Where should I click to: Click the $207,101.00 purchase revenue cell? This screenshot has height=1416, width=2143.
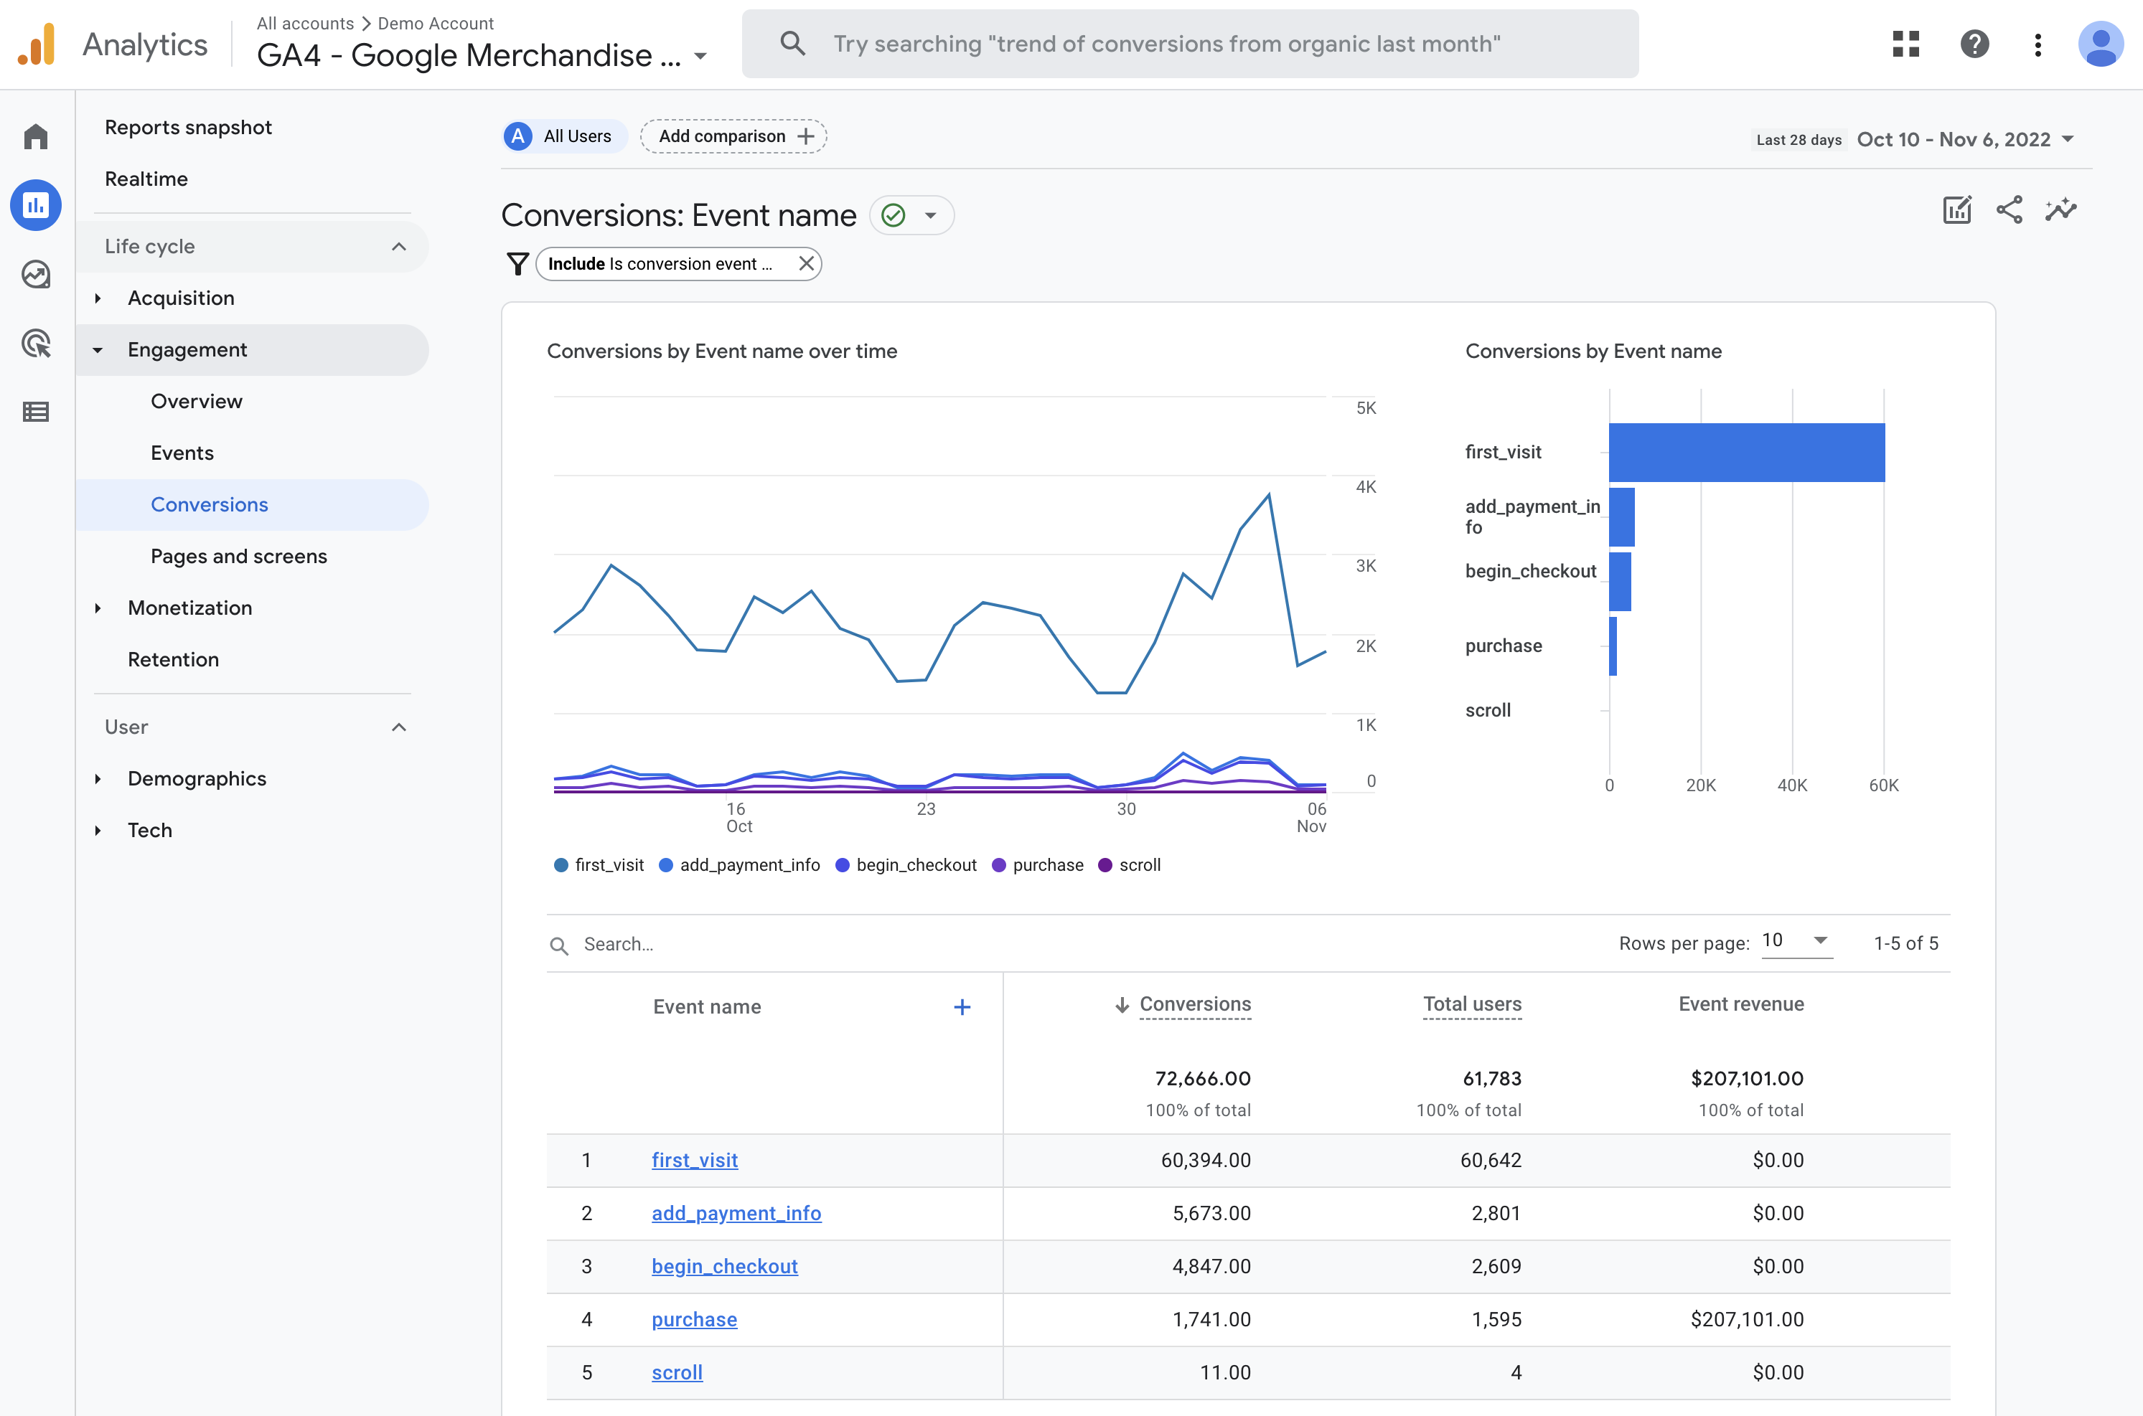(1746, 1319)
